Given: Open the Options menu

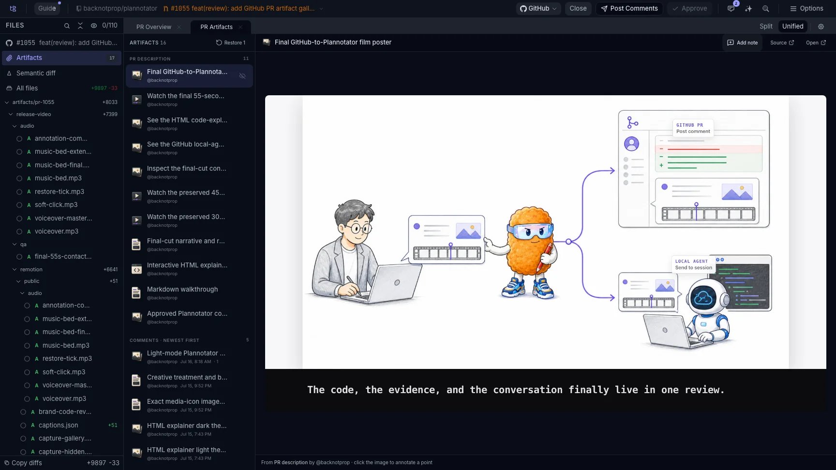Looking at the screenshot, I should [806, 8].
